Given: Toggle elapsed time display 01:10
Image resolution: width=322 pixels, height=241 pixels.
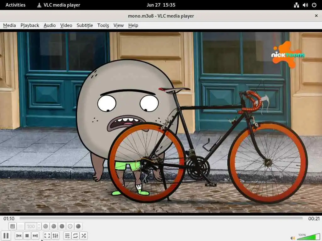Looking at the screenshot, I should coord(9,218).
